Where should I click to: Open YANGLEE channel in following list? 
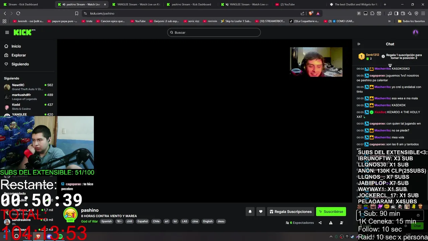(28, 114)
